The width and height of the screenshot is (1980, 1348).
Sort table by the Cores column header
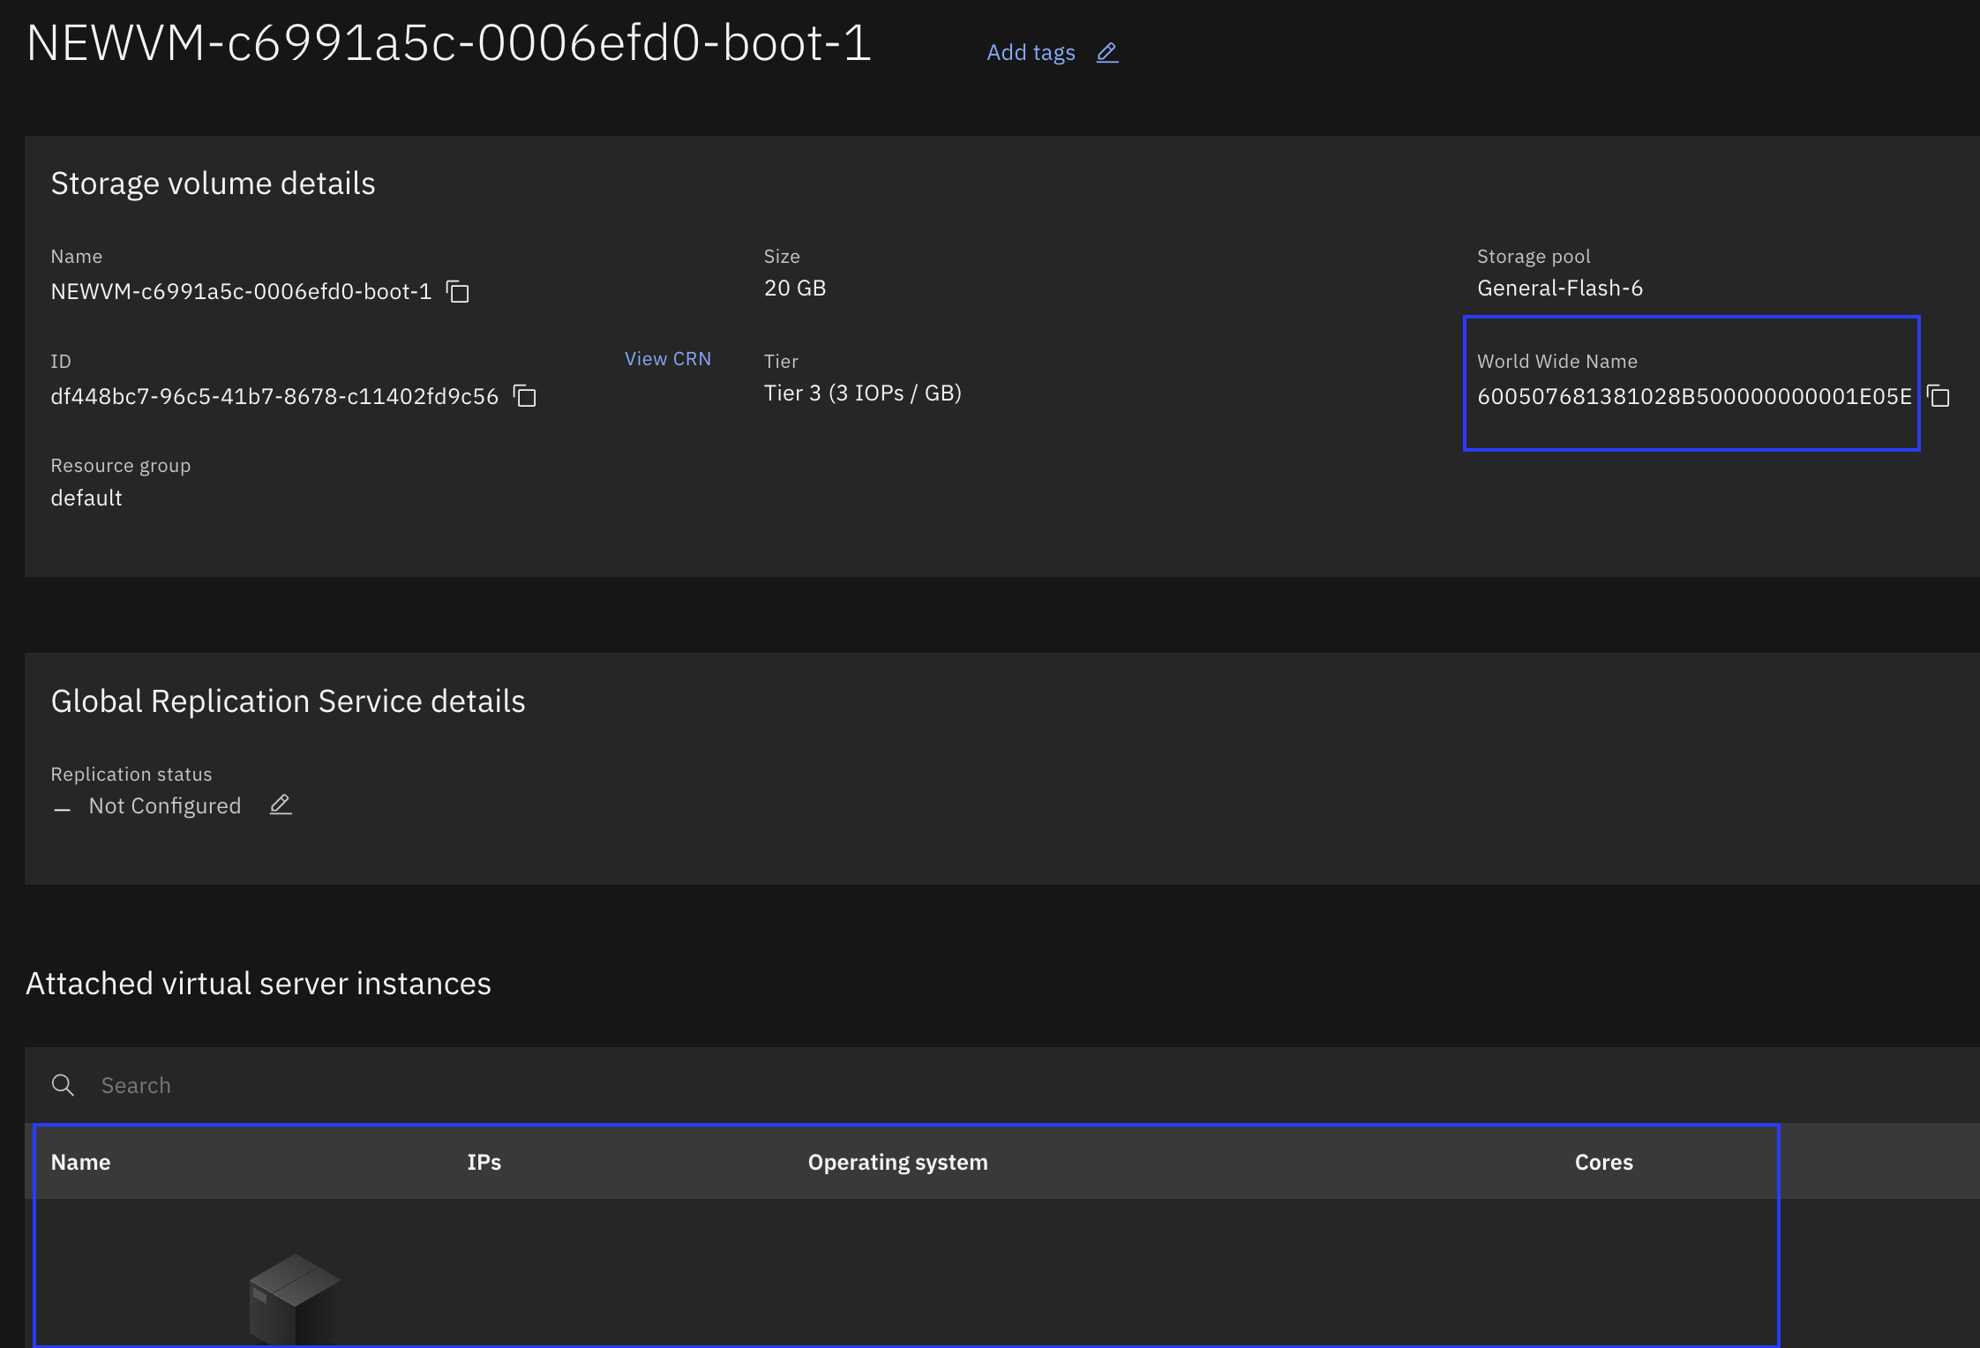[x=1603, y=1162]
